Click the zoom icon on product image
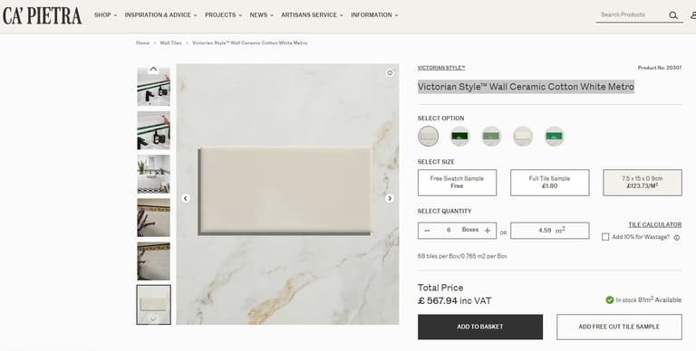The height and width of the screenshot is (351, 696). tap(390, 73)
